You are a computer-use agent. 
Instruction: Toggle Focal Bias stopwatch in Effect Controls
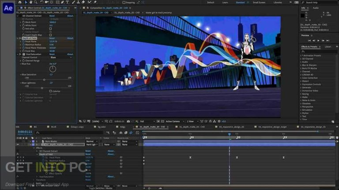pyautogui.click(x=23, y=51)
